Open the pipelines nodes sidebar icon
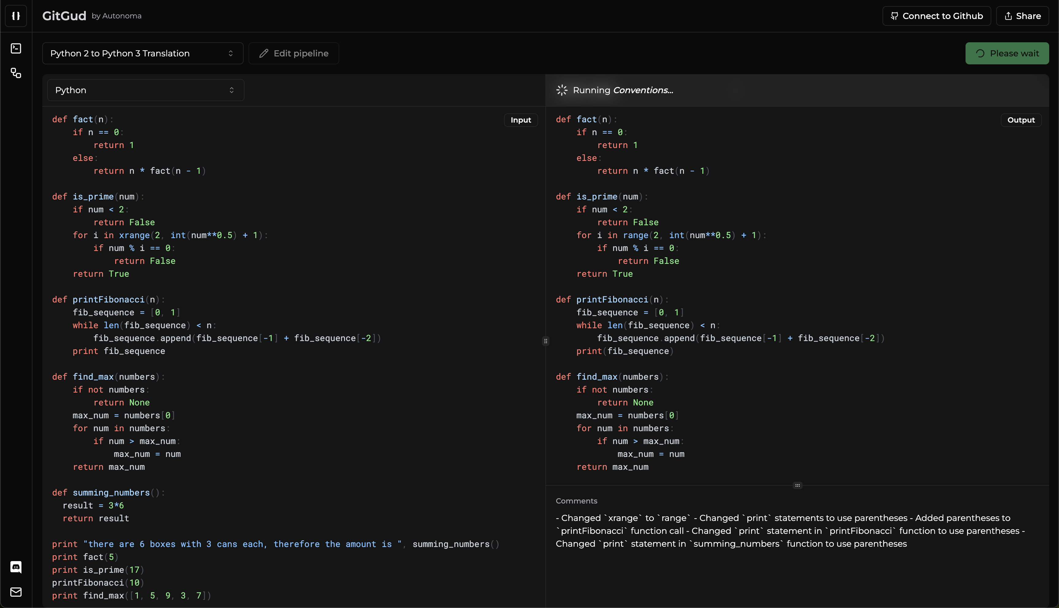Screen dimensions: 1059x608 click(x=16, y=73)
